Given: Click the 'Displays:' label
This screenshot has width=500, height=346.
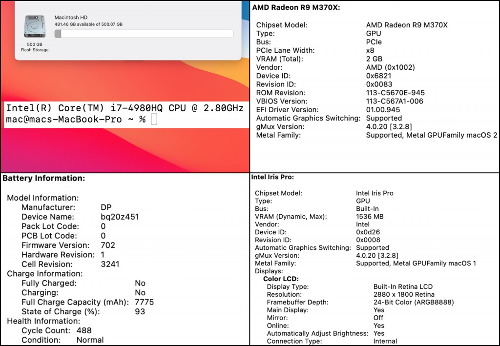Looking at the screenshot, I should (269, 271).
